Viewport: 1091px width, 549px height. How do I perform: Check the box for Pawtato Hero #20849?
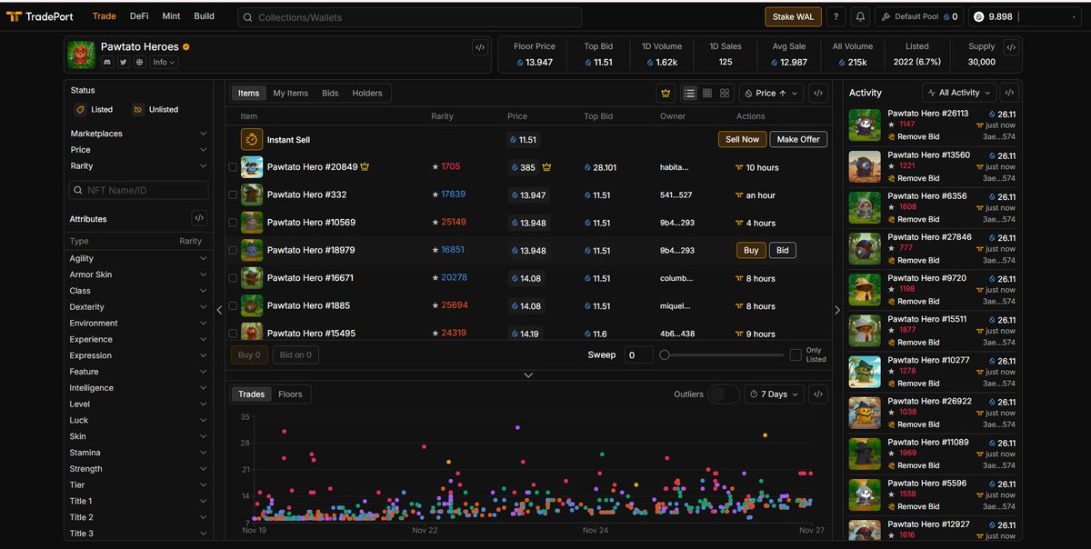[233, 167]
